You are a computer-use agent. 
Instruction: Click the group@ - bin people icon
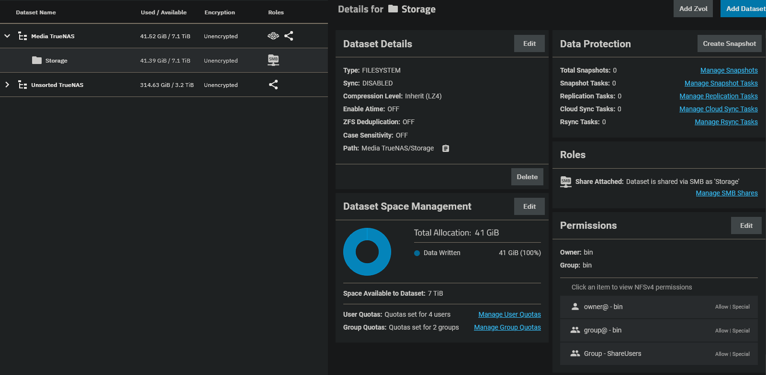tap(575, 330)
